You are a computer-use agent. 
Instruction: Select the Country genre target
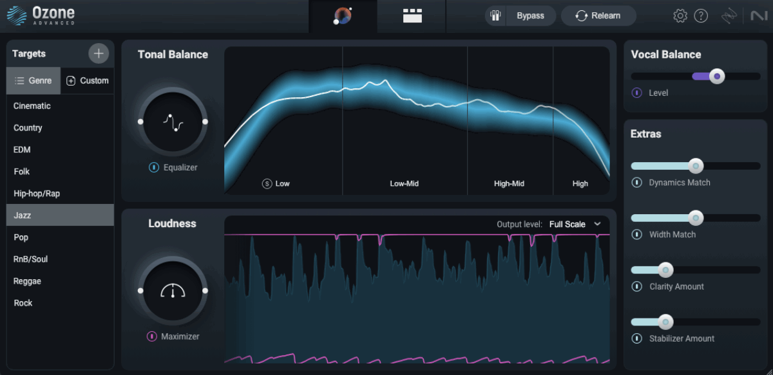click(x=61, y=128)
